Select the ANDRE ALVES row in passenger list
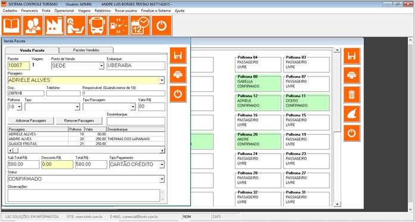The height and width of the screenshot is (222, 415). point(86,139)
